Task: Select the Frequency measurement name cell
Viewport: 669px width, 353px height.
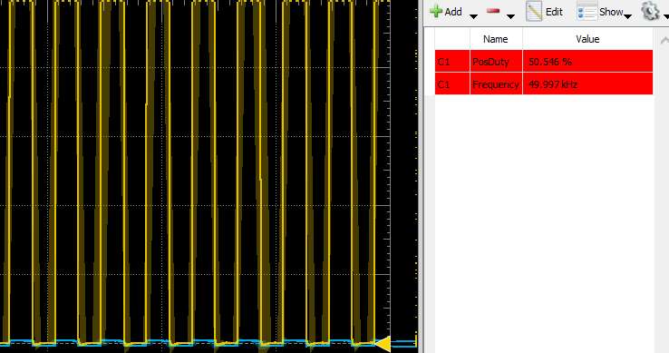Action: pos(496,84)
